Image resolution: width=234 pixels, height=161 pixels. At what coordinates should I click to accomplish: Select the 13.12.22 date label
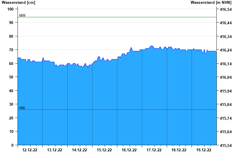click(55, 150)
